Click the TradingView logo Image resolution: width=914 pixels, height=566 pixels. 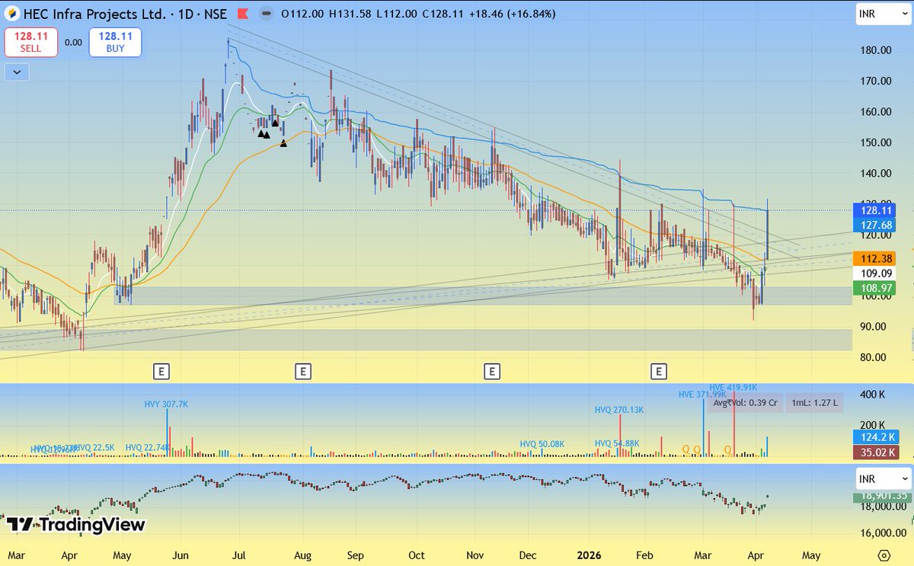75,525
